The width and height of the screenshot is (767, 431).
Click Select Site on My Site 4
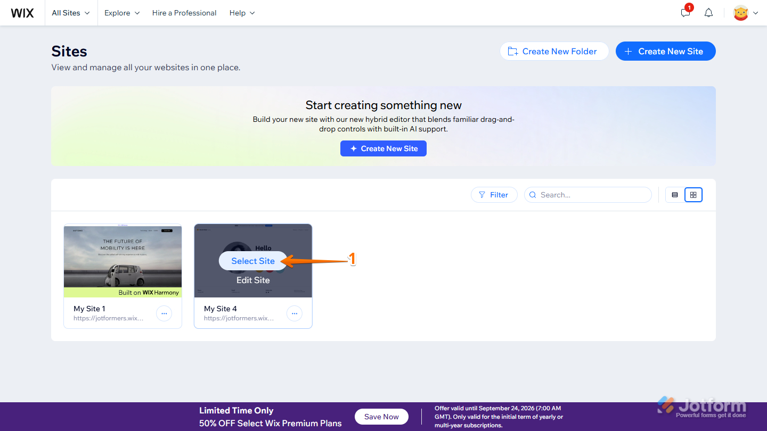point(253,261)
